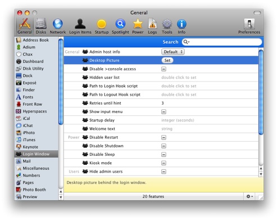This screenshot has height=220, width=278.
Task: Select Chax in sidebar
Action: (x=36, y=54)
